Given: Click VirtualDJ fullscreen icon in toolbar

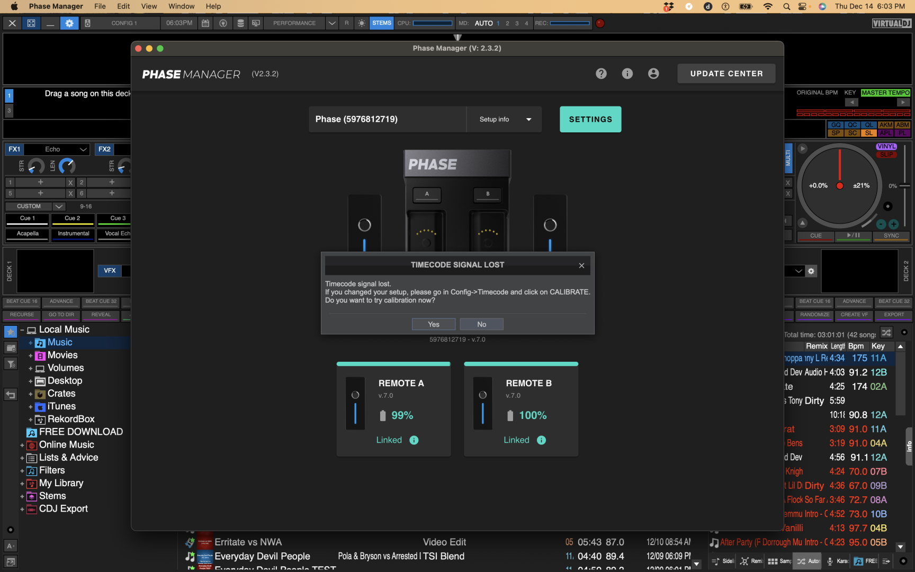Looking at the screenshot, I should coord(31,23).
